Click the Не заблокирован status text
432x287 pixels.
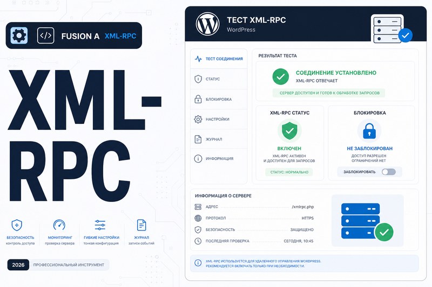click(369, 149)
